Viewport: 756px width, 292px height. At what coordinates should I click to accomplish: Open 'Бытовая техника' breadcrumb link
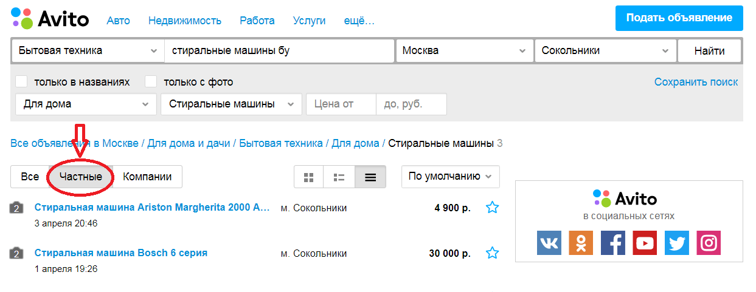281,144
